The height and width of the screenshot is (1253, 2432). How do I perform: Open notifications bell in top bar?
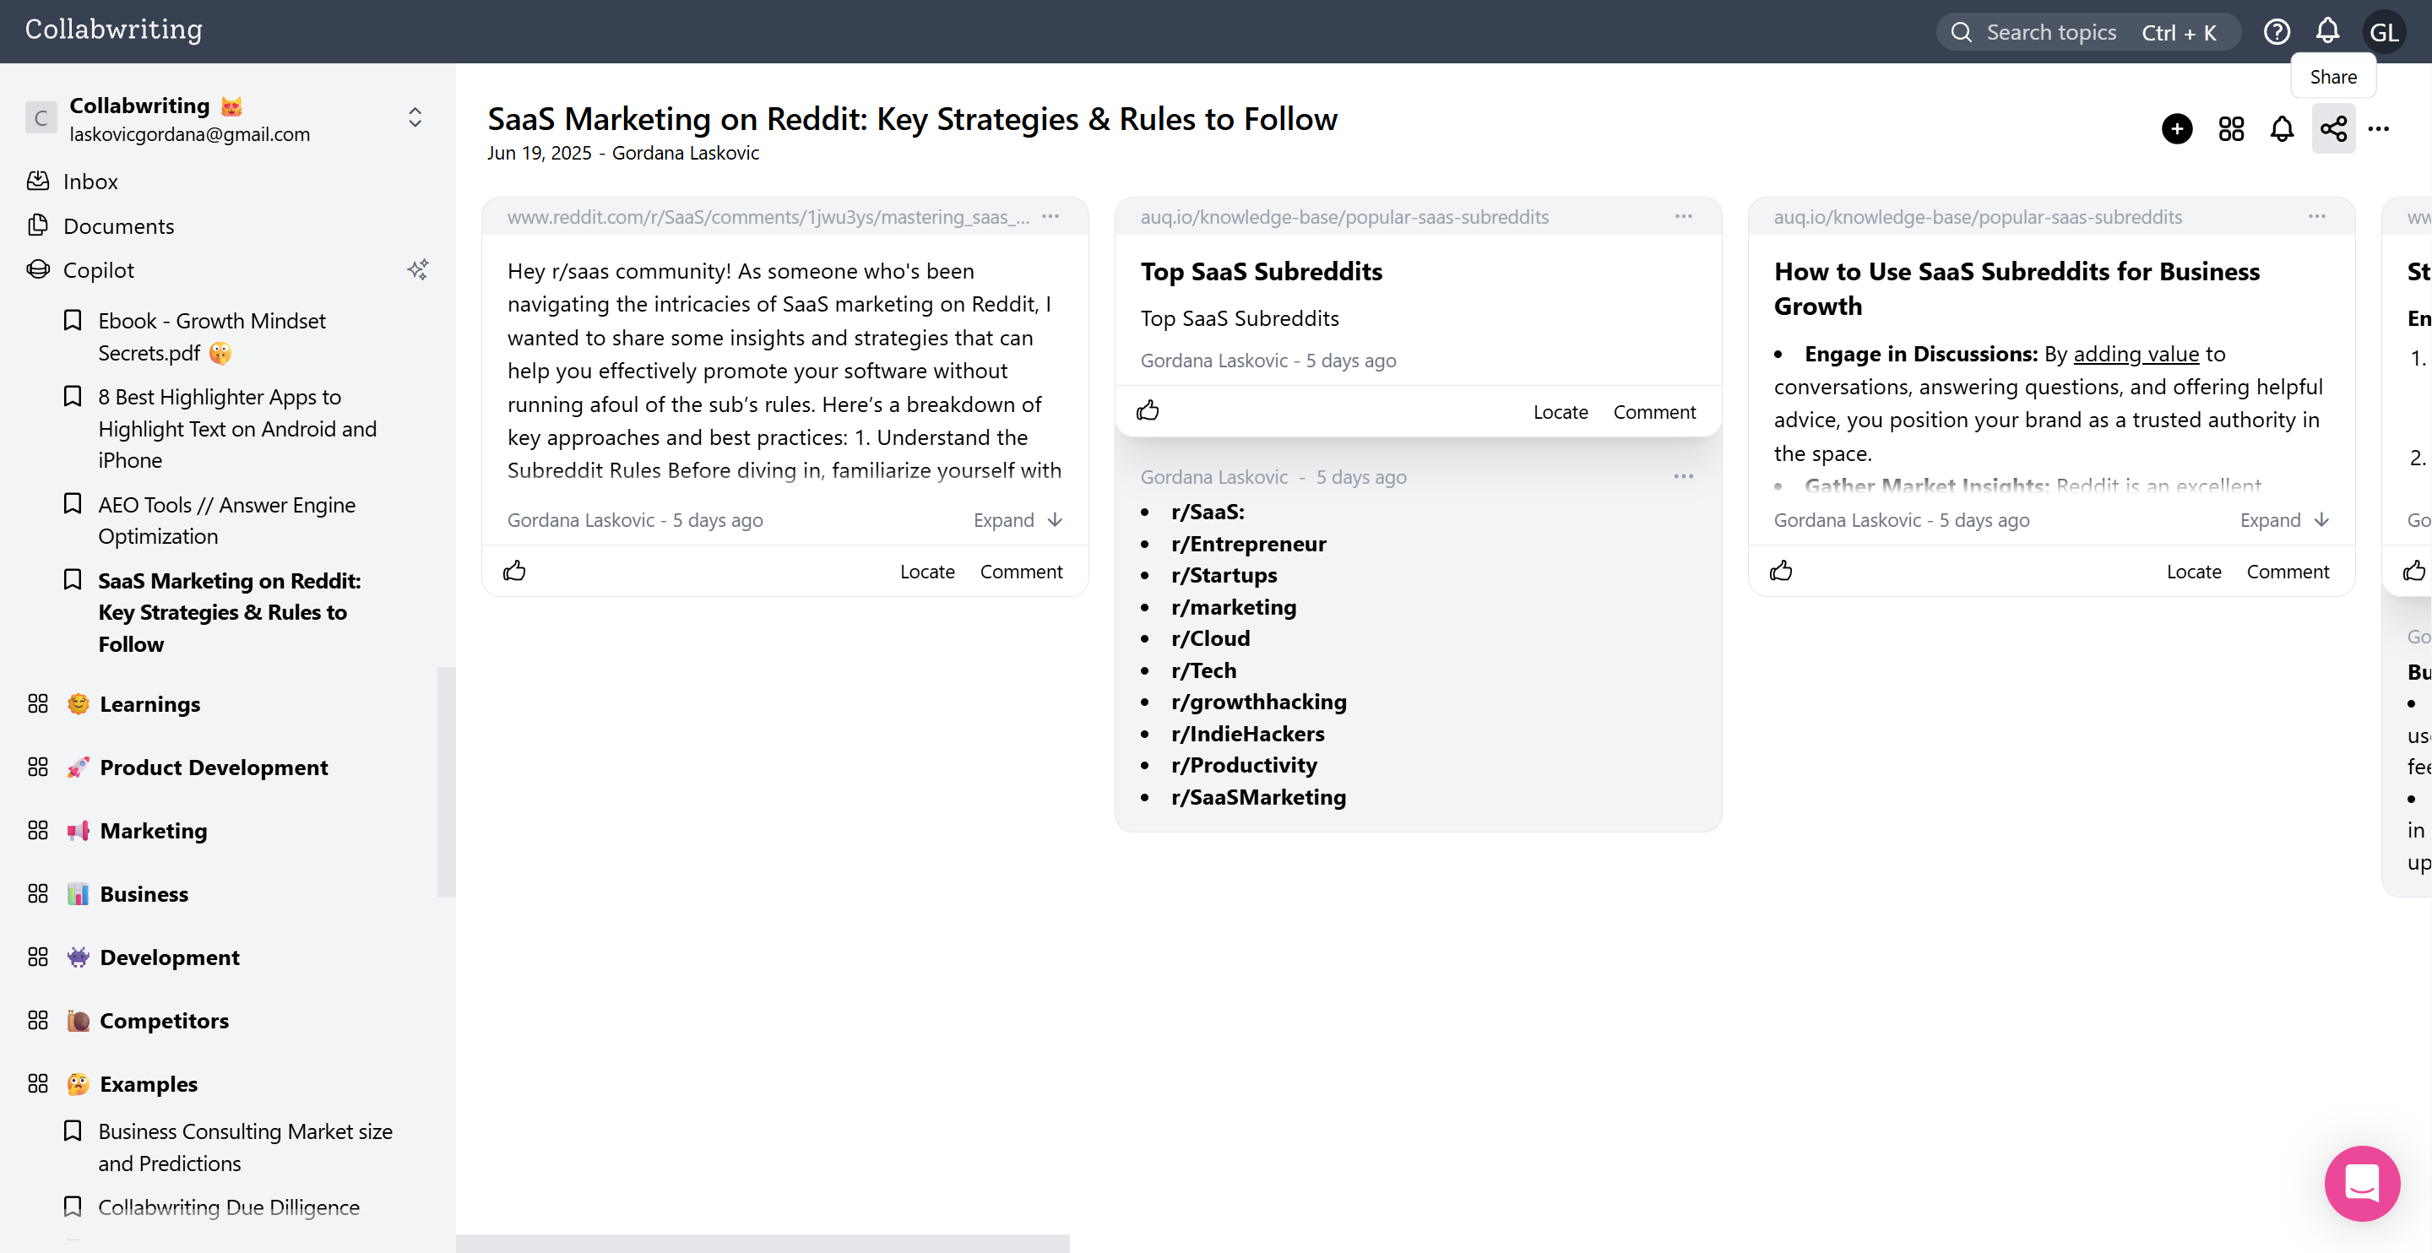2327,31
